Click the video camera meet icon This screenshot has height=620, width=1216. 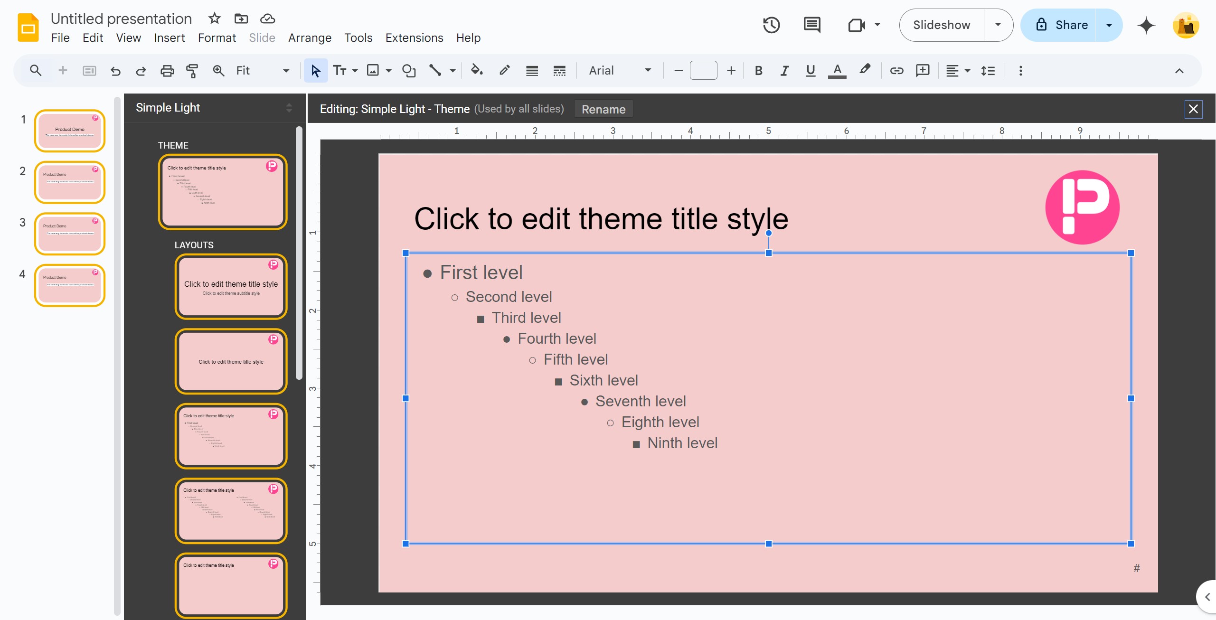(857, 25)
